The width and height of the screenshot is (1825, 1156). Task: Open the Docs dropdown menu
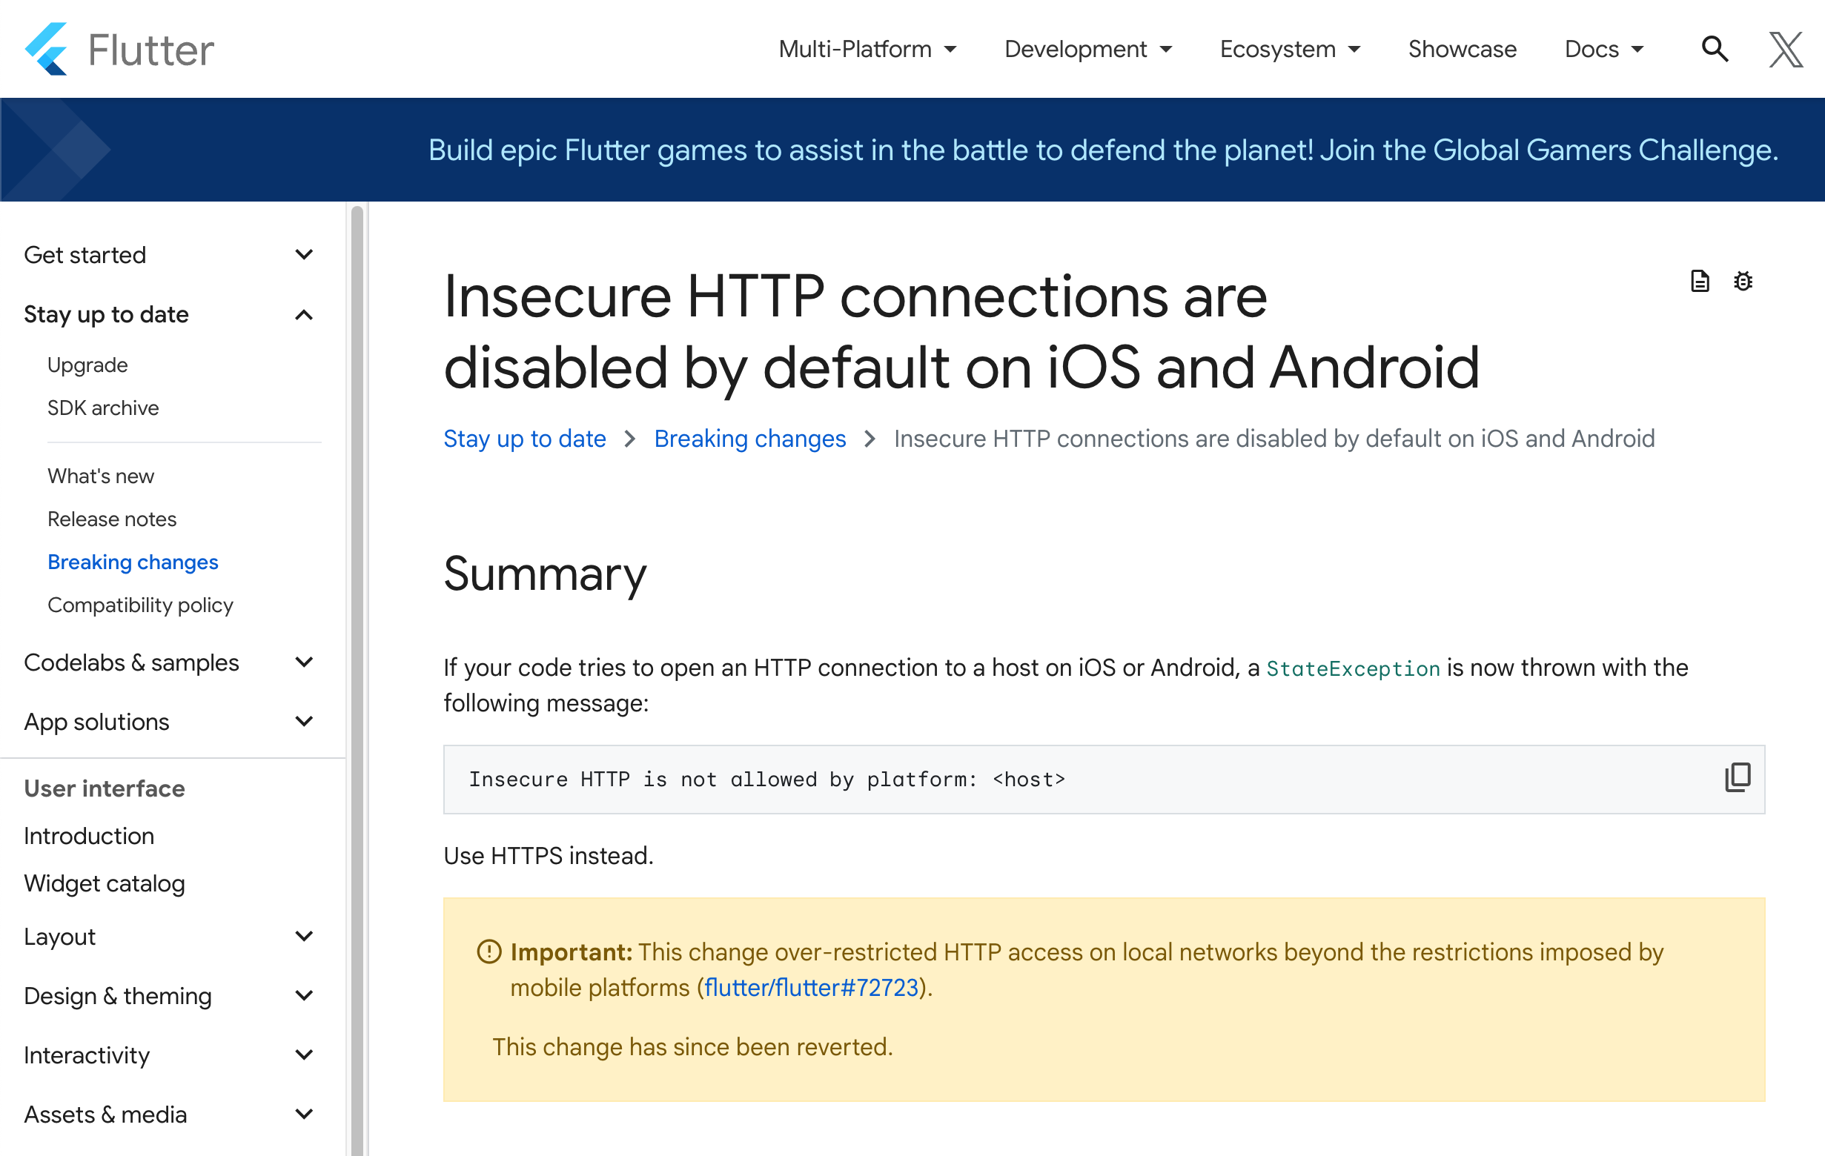[x=1603, y=49]
